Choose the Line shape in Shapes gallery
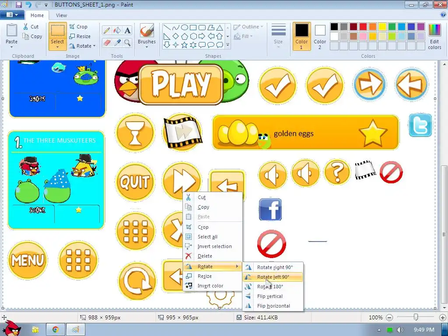The width and height of the screenshot is (448, 336). pyautogui.click(x=167, y=28)
